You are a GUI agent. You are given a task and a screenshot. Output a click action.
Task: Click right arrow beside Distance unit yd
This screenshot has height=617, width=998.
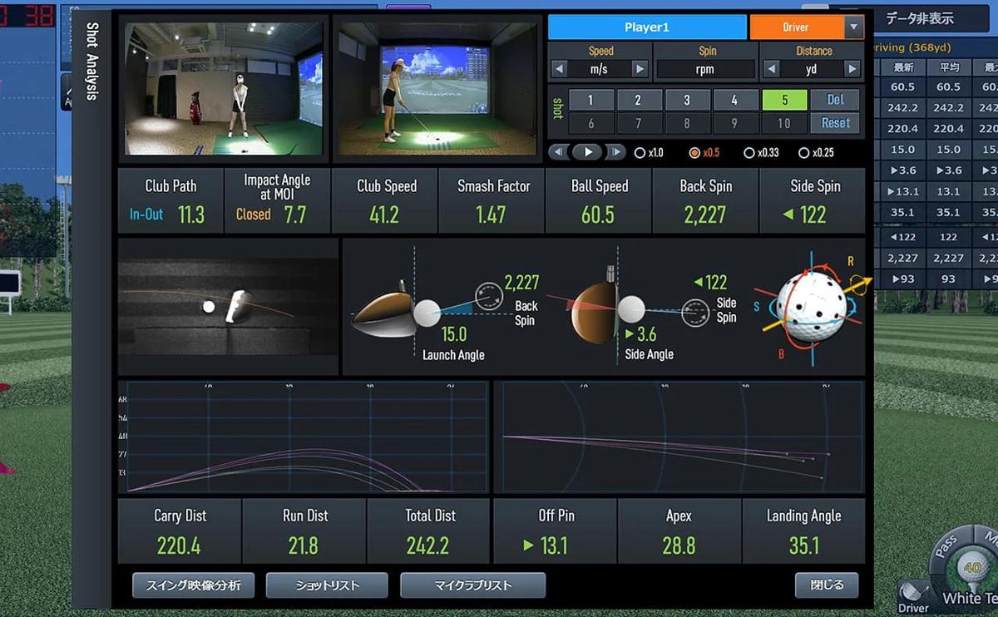tap(852, 69)
